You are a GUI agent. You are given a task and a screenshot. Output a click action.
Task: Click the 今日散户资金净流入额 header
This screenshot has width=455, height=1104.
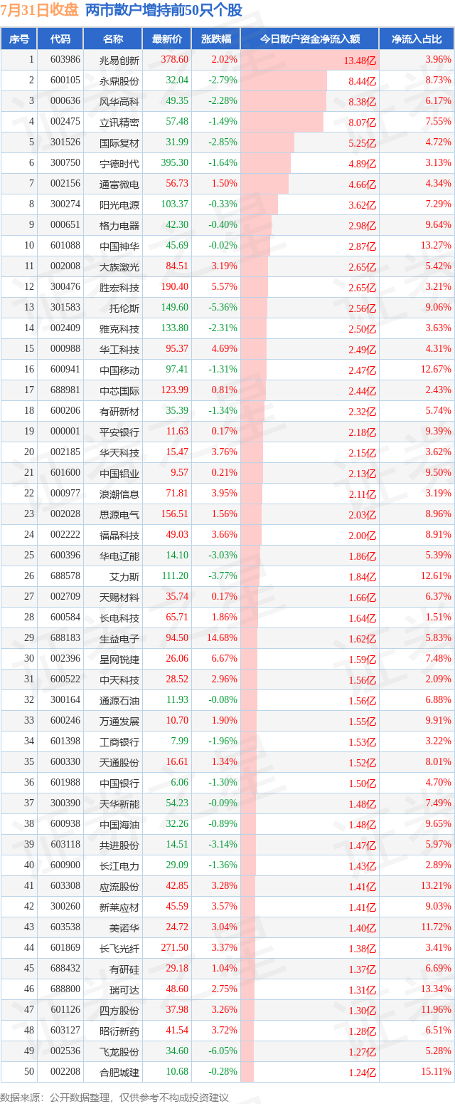point(309,39)
